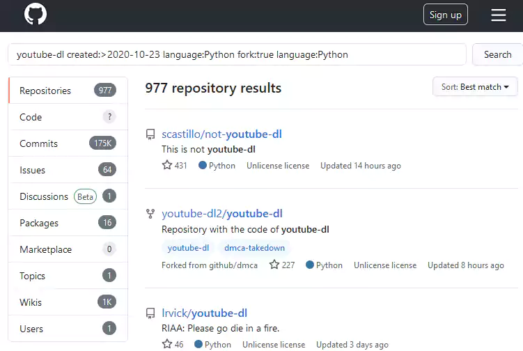Image resolution: width=523 pixels, height=351 pixels.
Task: Open the youtube-dl2/youtube-dl repository link
Action: pyautogui.click(x=222, y=214)
